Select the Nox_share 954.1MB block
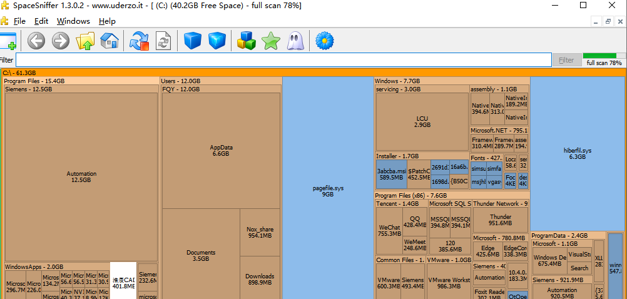The height and width of the screenshot is (299, 627). tap(260, 232)
